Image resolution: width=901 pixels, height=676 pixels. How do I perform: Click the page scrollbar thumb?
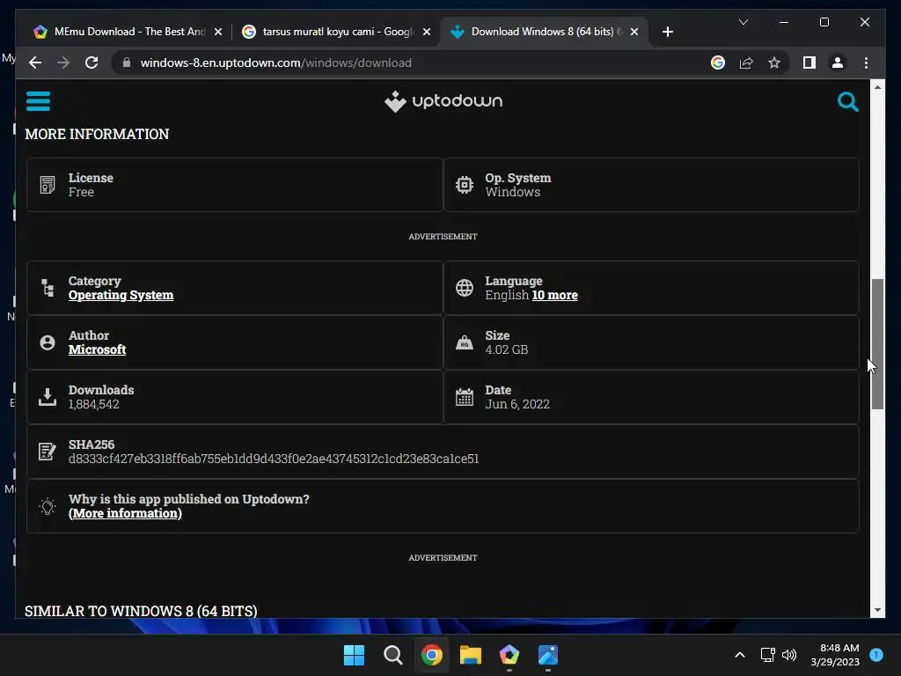click(877, 344)
